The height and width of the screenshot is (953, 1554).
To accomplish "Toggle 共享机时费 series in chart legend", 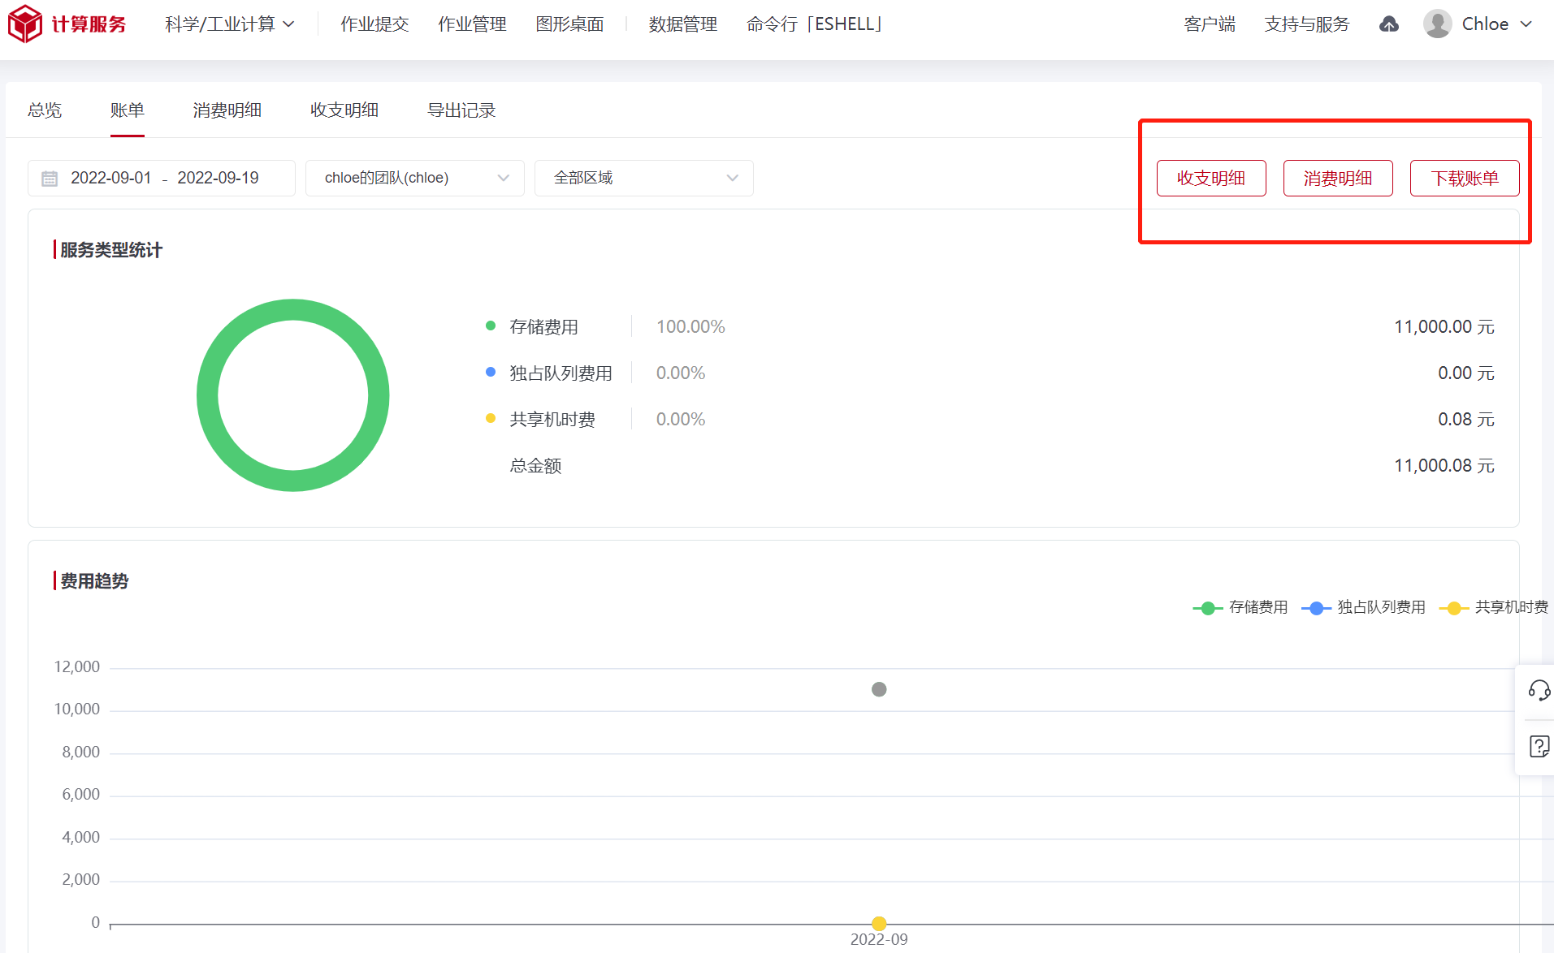I will 1494,607.
